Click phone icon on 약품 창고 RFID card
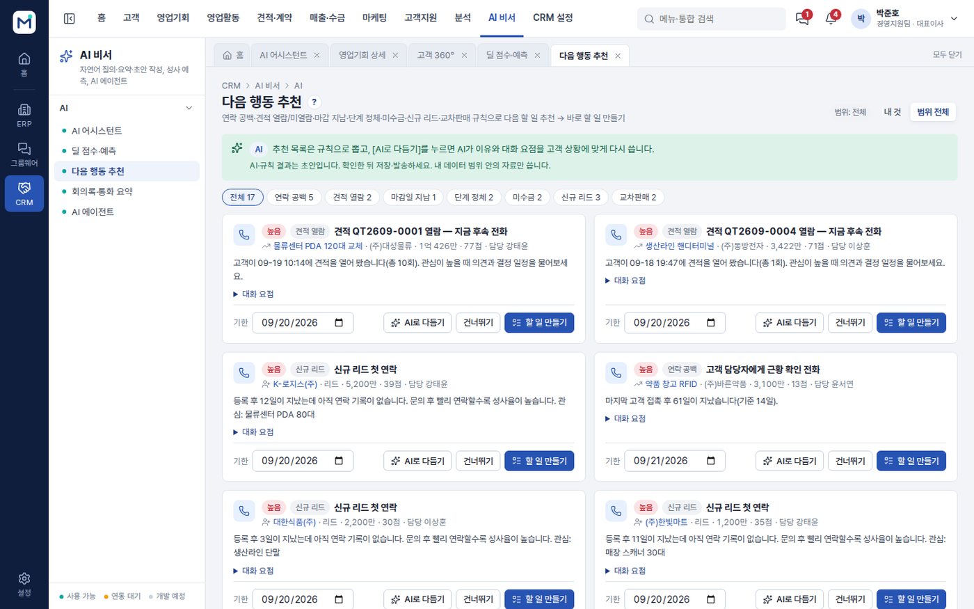Screen dimensions: 974x609 pyautogui.click(x=616, y=373)
